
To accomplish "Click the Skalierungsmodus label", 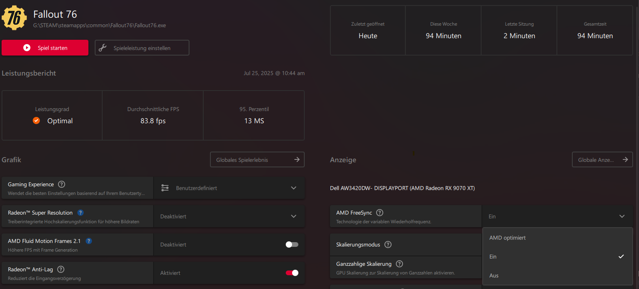I will [x=358, y=245].
